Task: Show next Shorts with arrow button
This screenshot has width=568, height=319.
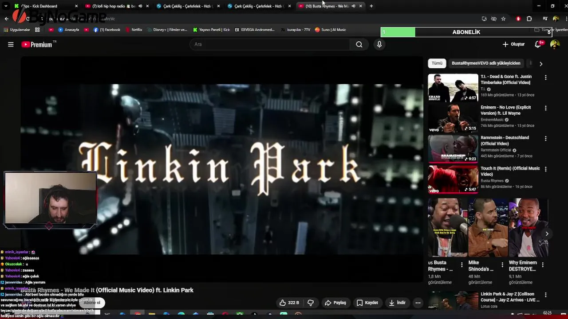Action: pyautogui.click(x=547, y=234)
